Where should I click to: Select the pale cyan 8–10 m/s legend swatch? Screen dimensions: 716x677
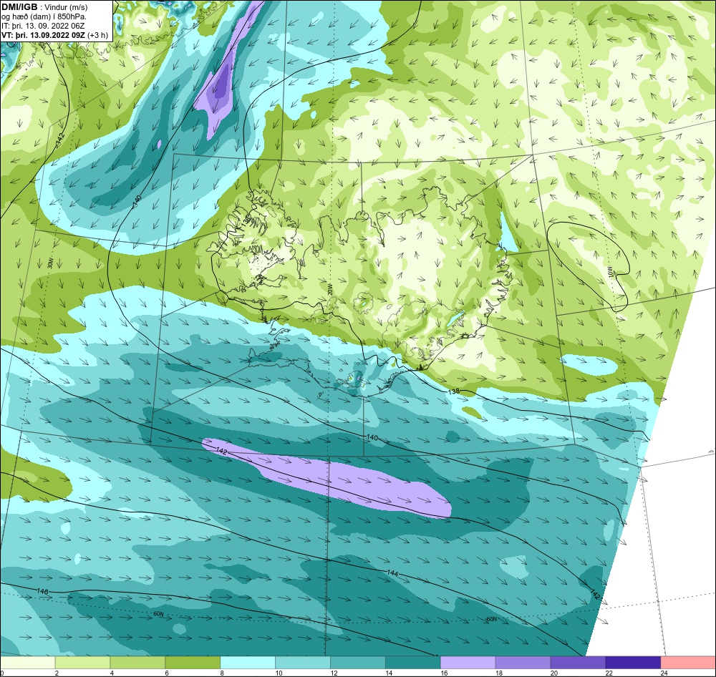(248, 663)
